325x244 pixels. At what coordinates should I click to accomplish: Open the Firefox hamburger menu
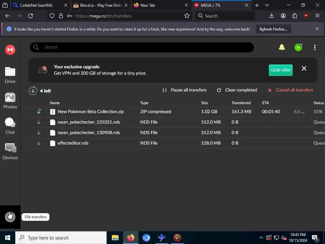tap(317, 16)
